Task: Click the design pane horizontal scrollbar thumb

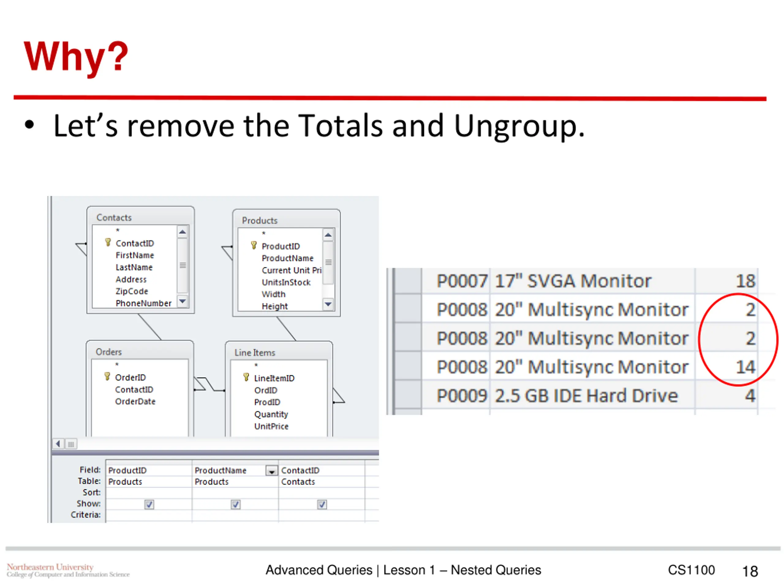Action: [71, 444]
